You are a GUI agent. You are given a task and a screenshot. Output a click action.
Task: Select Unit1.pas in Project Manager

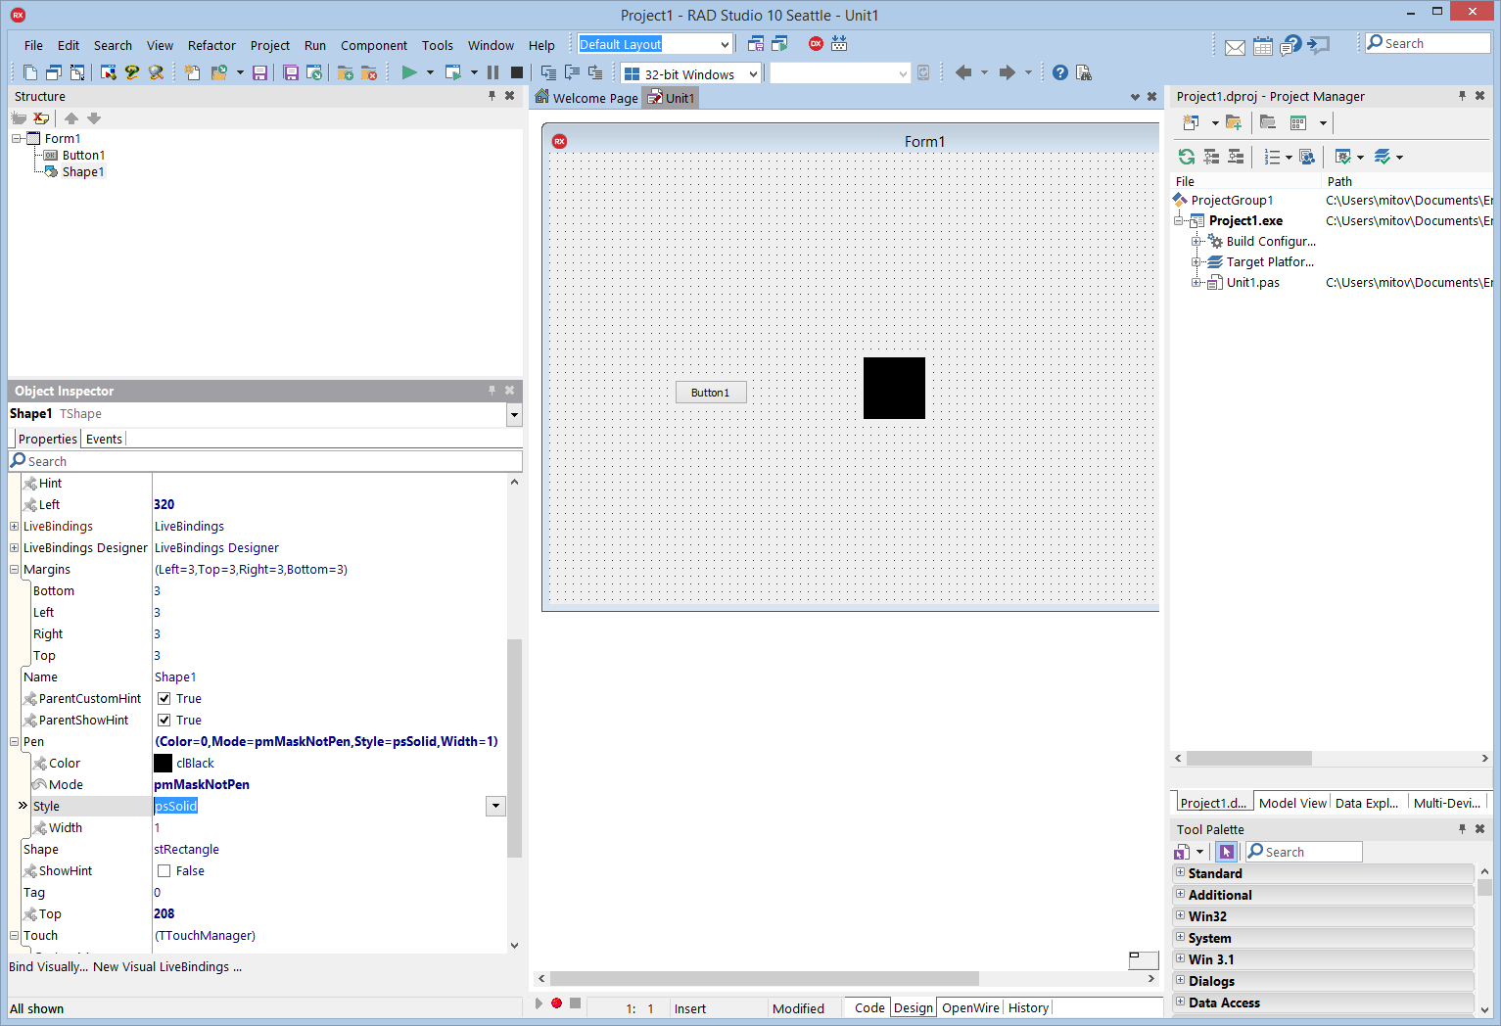(1252, 283)
